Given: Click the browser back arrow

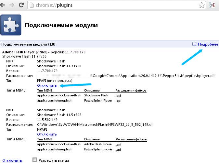Looking at the screenshot, I should tap(4, 5).
